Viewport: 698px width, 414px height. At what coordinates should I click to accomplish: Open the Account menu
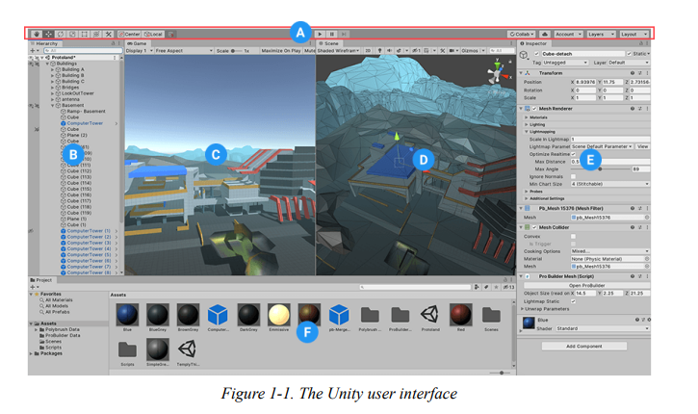[x=568, y=34]
